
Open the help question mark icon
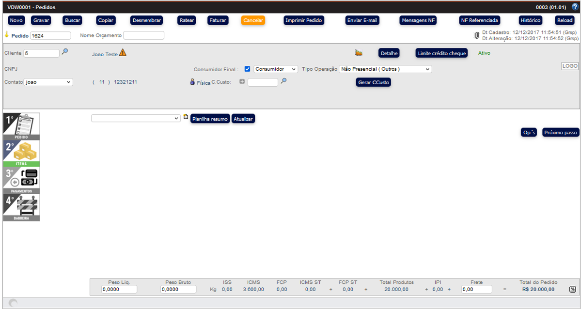click(575, 7)
